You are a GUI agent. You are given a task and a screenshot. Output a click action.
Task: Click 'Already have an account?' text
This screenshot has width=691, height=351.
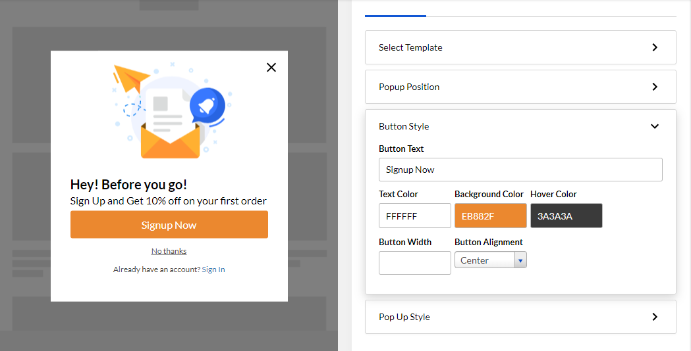coord(156,269)
